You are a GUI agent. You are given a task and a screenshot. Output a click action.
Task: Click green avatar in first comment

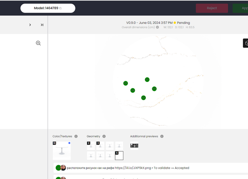(58, 168)
